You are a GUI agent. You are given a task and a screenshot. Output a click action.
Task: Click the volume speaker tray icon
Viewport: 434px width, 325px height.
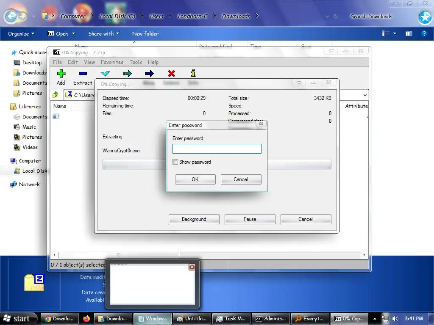[395, 319]
